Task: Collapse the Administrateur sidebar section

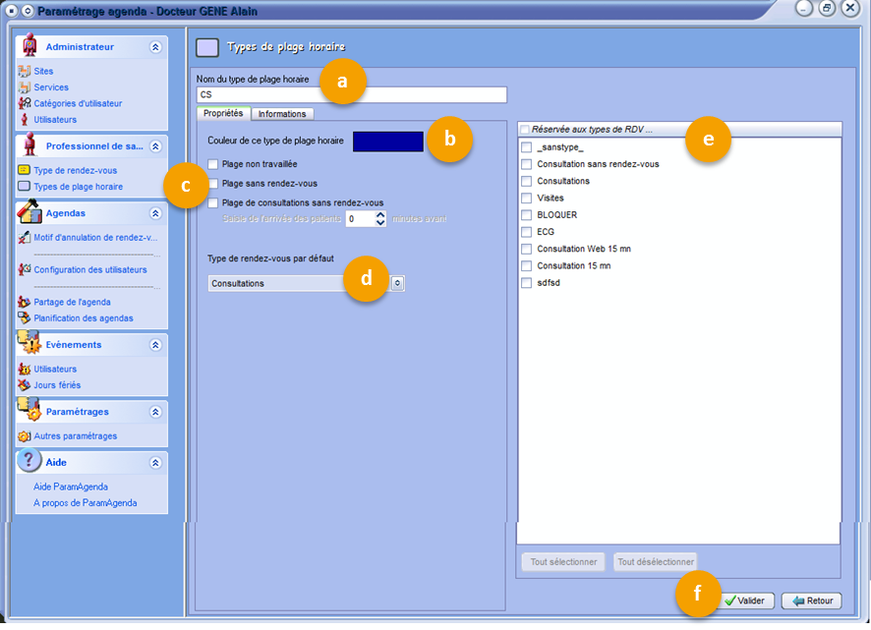Action: click(x=154, y=46)
